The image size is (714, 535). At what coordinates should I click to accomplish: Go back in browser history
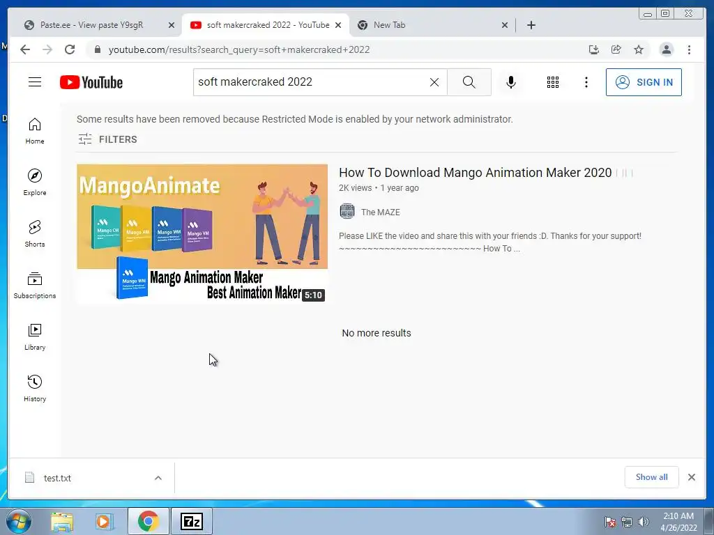[x=25, y=49]
